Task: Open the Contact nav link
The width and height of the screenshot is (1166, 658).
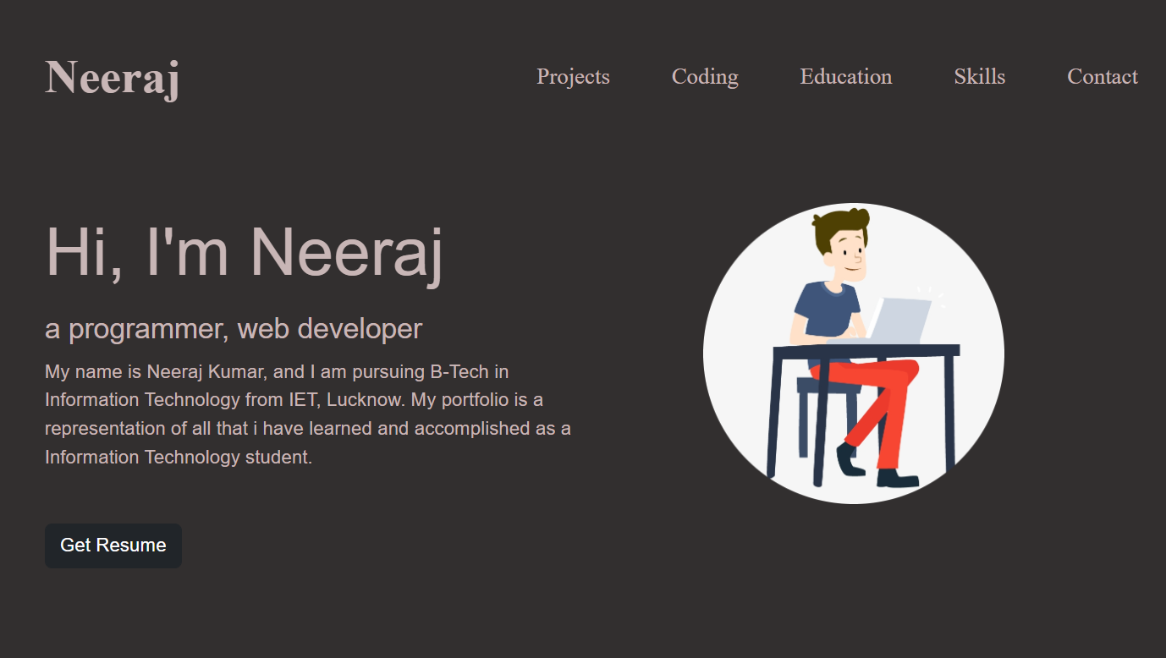Action: [1102, 77]
